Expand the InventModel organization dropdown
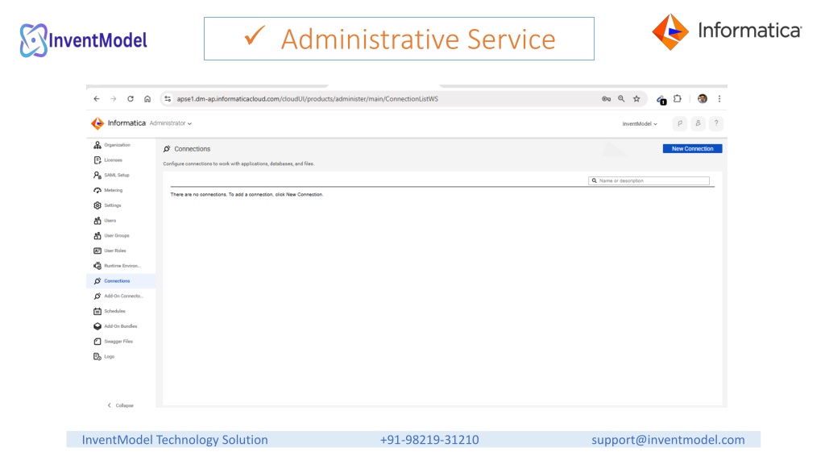The image size is (825, 464). click(x=640, y=123)
